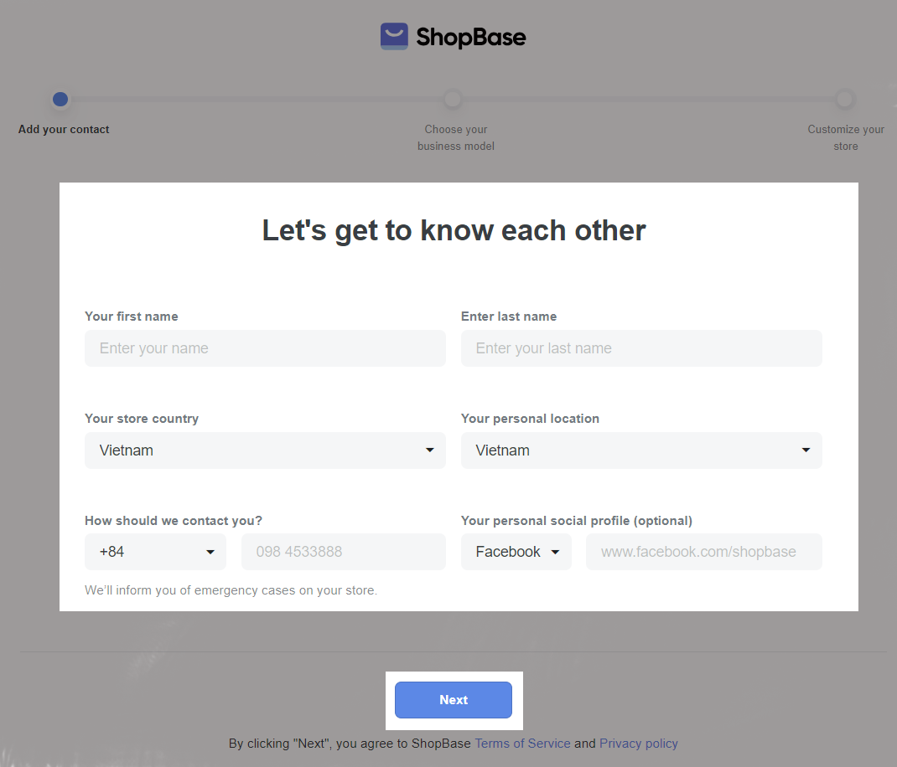Focus the phone number input field
The image size is (897, 767).
pyautogui.click(x=344, y=552)
